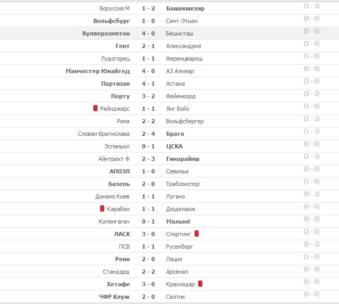The height and width of the screenshot is (304, 339).
Task: Click the Рома 2 - 2 score
Action: [148, 121]
